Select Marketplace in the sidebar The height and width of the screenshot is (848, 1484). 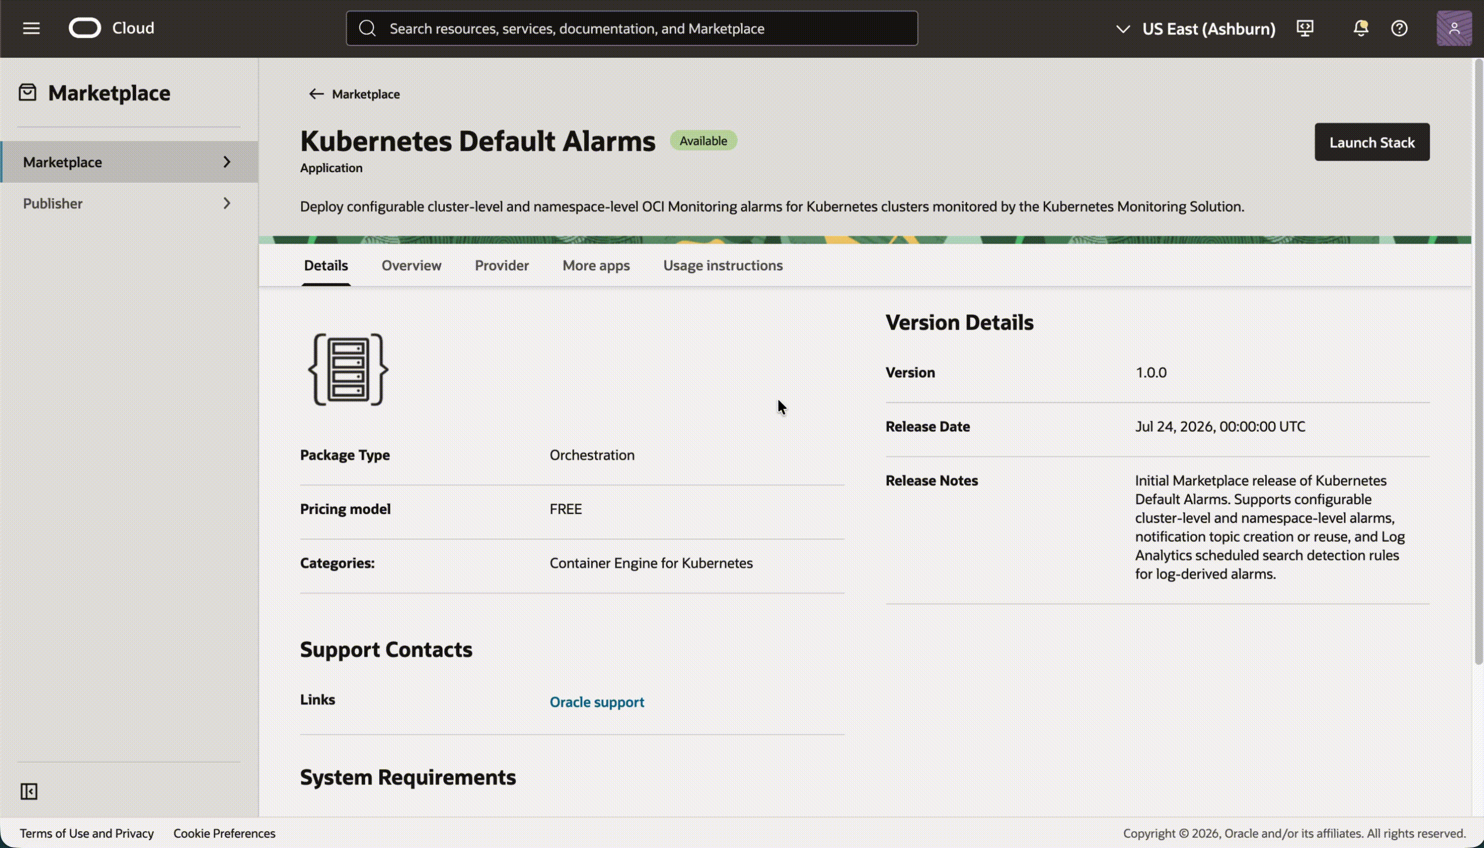pyautogui.click(x=129, y=162)
